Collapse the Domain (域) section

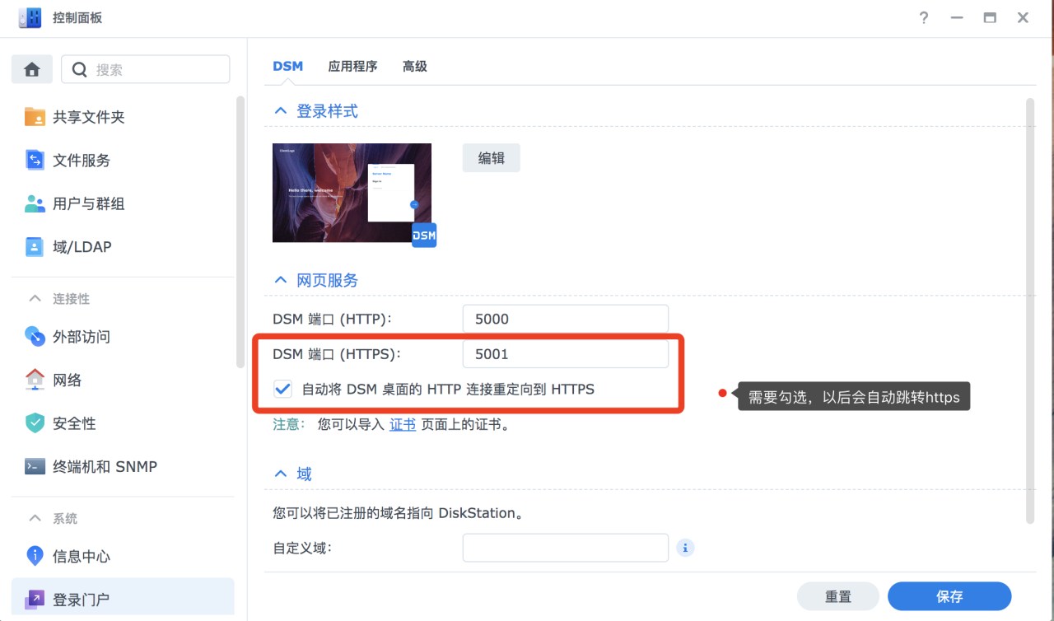click(x=281, y=474)
